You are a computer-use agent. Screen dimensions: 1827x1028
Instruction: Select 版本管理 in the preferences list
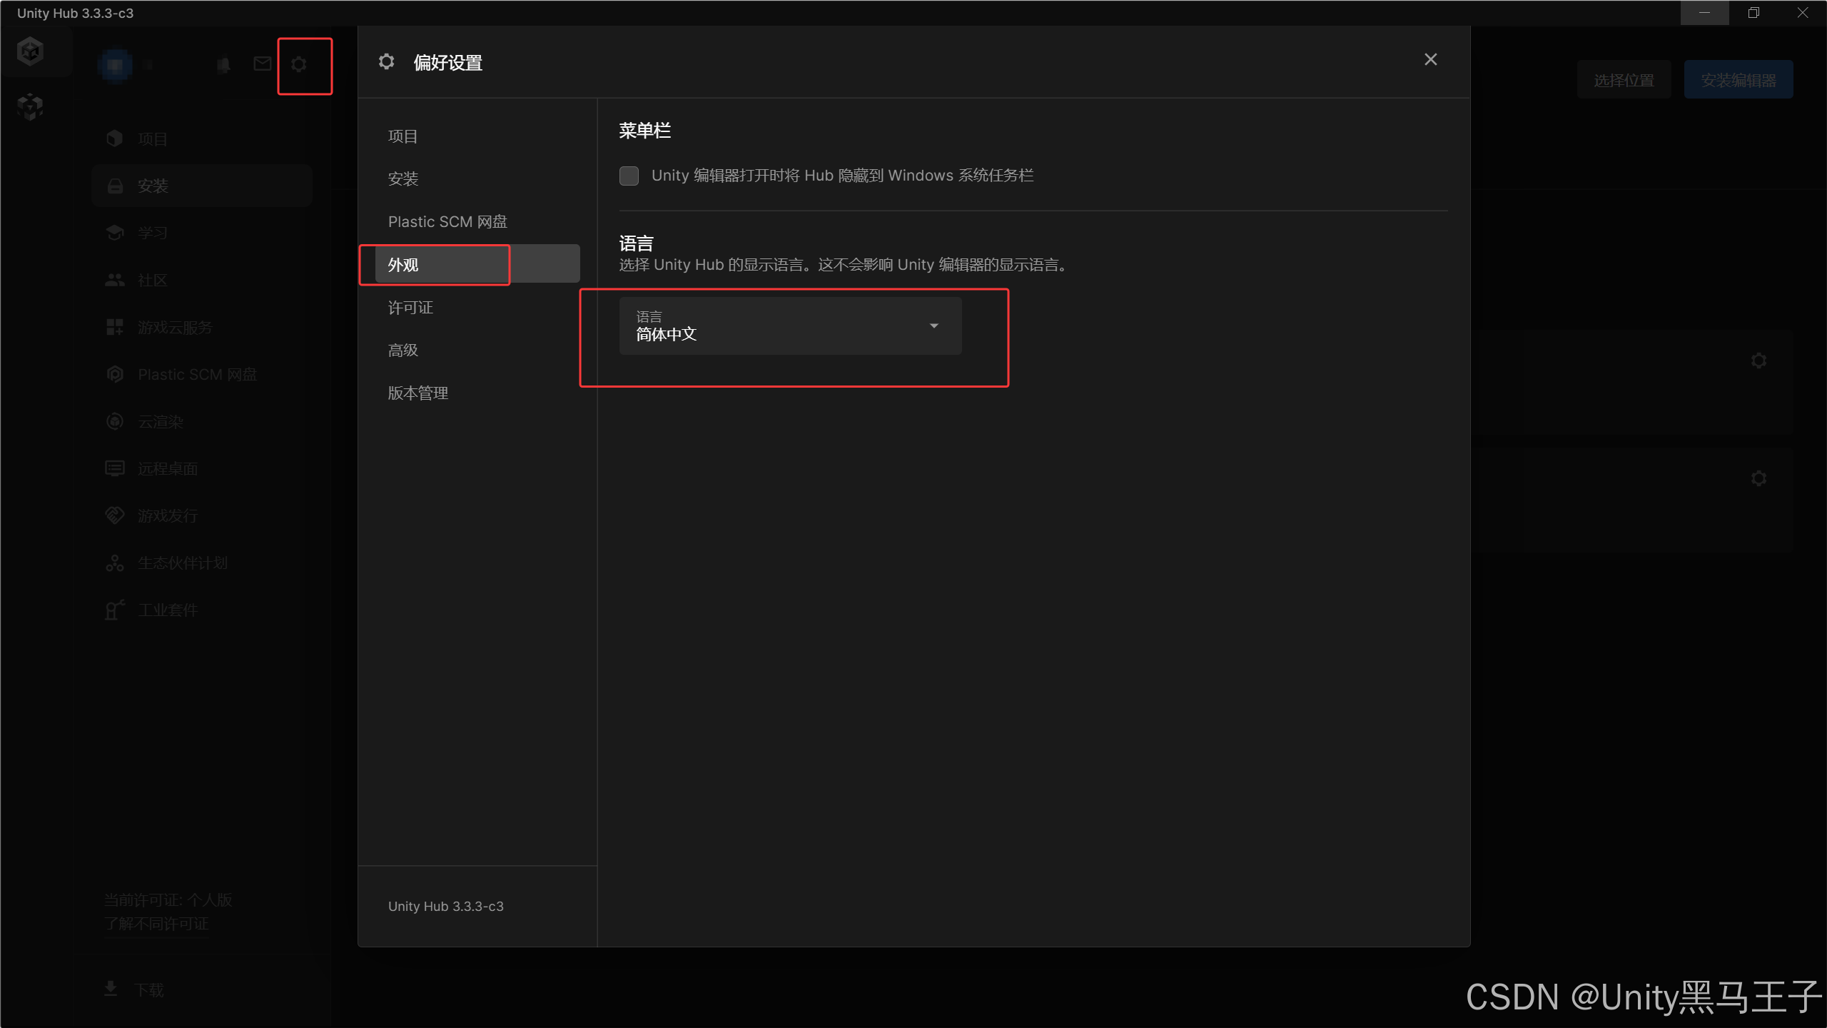(477, 393)
